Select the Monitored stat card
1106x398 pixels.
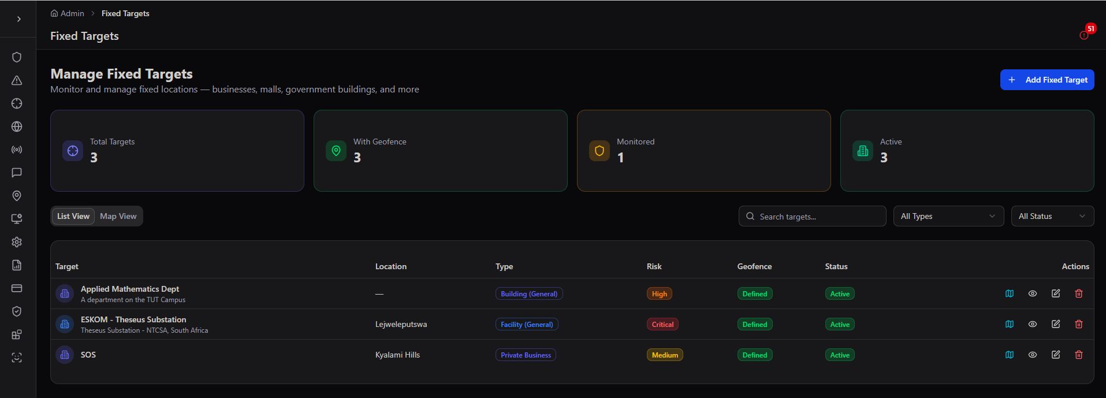(704, 151)
